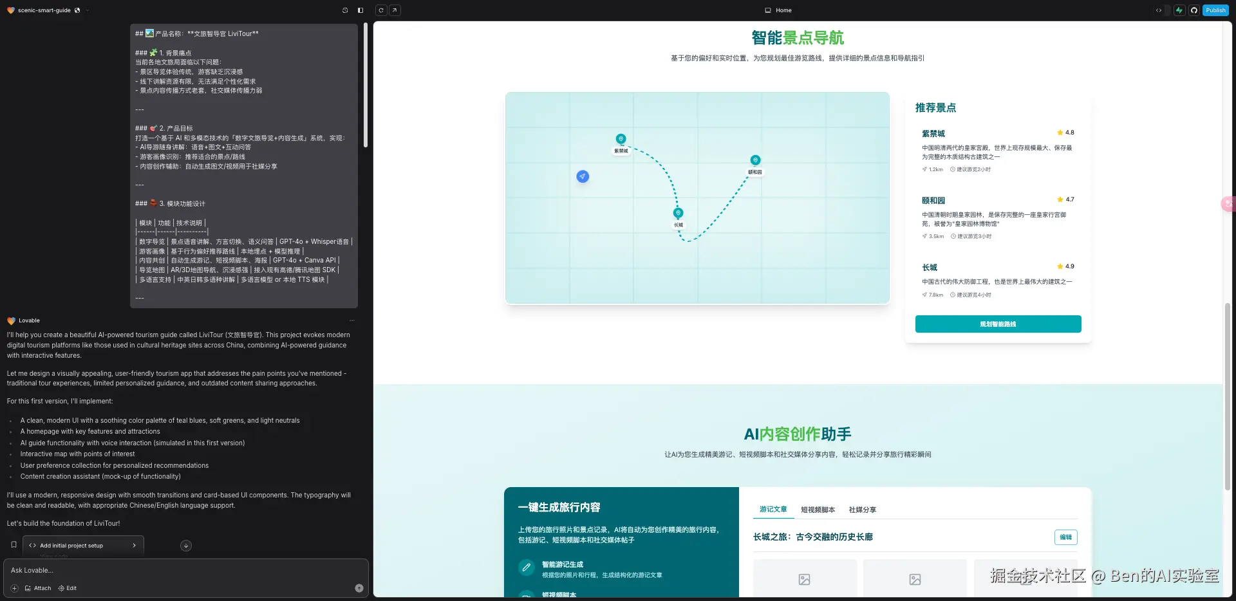Click the pink floating widget at the right edge
1236x601 pixels.
point(1228,204)
